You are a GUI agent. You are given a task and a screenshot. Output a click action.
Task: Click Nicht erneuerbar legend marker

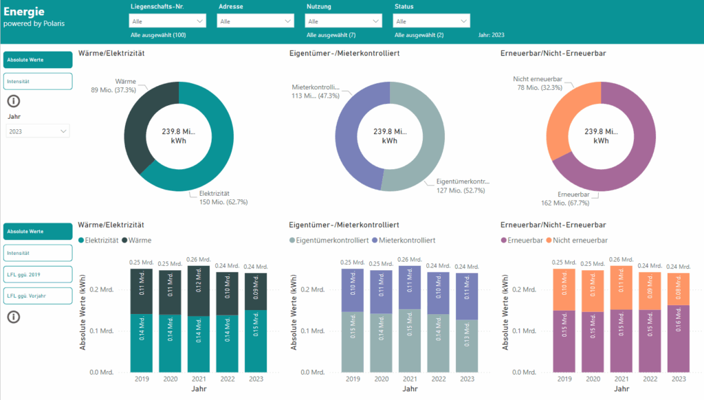pos(549,241)
